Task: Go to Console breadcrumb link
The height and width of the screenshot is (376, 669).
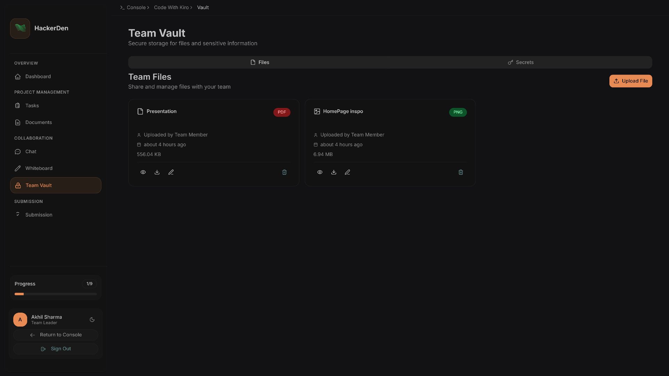Action: click(x=136, y=8)
